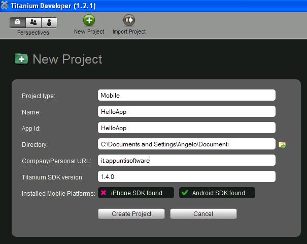Click the iPhone SDK red cross indicator
307x244 pixels.
click(104, 193)
